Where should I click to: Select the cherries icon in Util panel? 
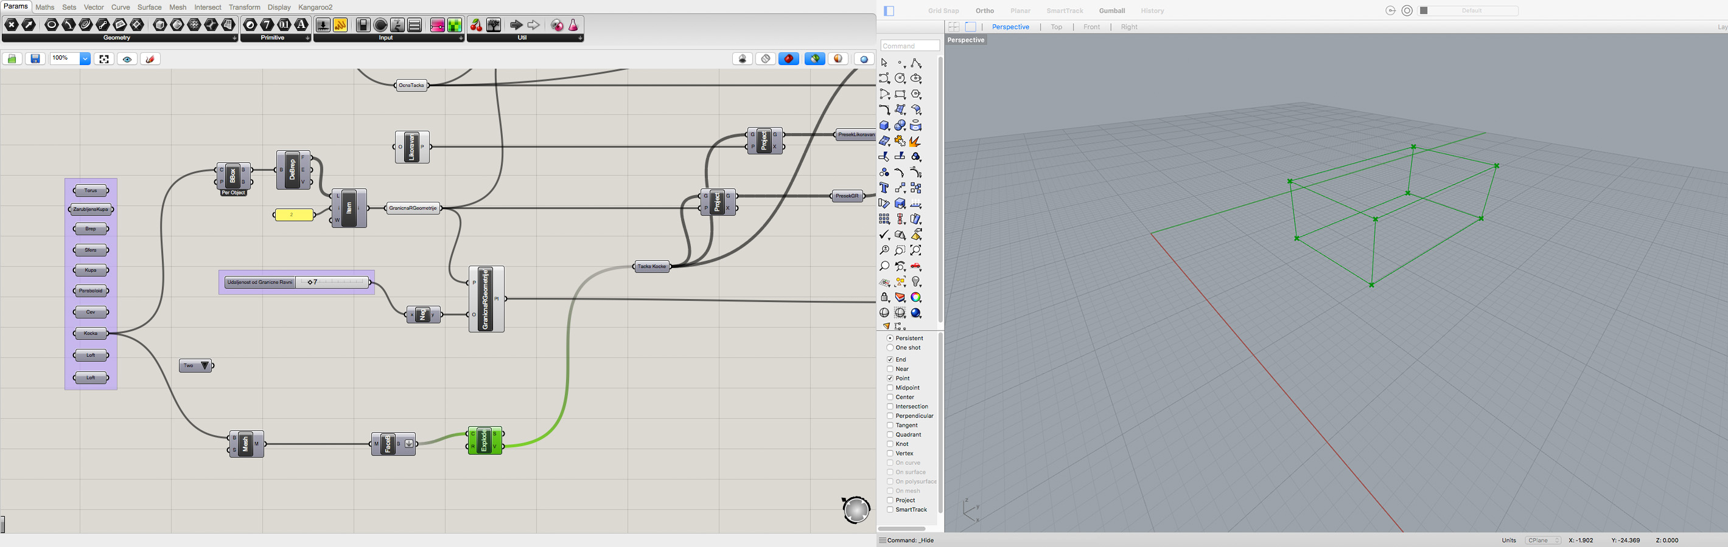click(475, 26)
